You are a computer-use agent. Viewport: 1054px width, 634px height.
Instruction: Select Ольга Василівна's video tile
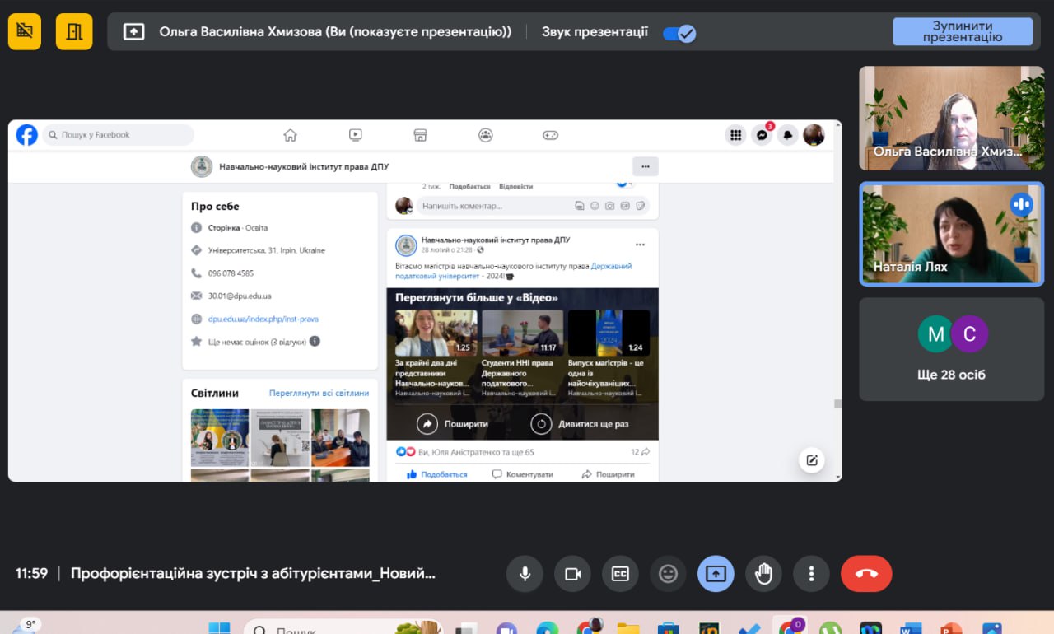pyautogui.click(x=952, y=118)
